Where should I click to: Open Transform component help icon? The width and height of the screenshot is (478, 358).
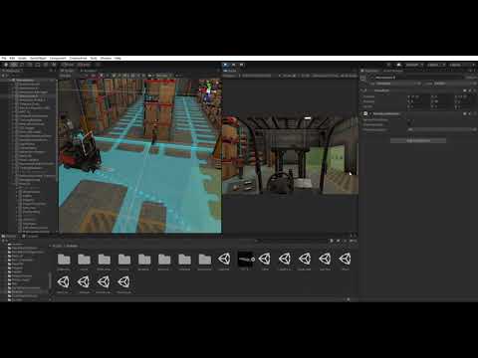[x=465, y=90]
